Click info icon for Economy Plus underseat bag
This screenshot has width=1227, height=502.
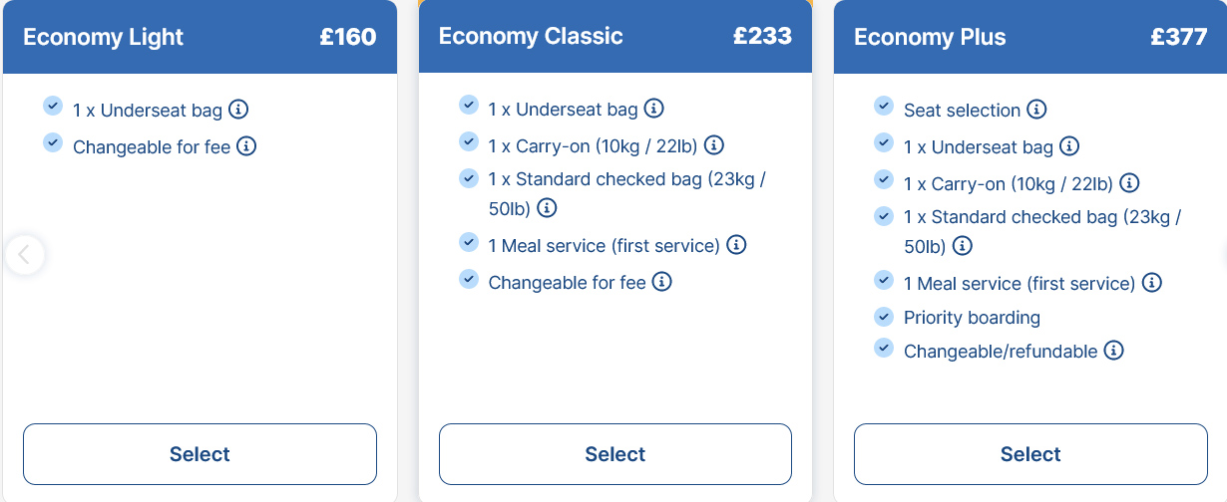click(1069, 146)
